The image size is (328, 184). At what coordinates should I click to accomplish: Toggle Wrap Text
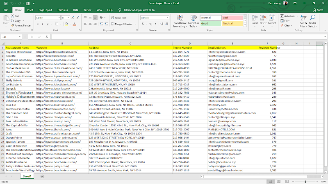point(118,18)
